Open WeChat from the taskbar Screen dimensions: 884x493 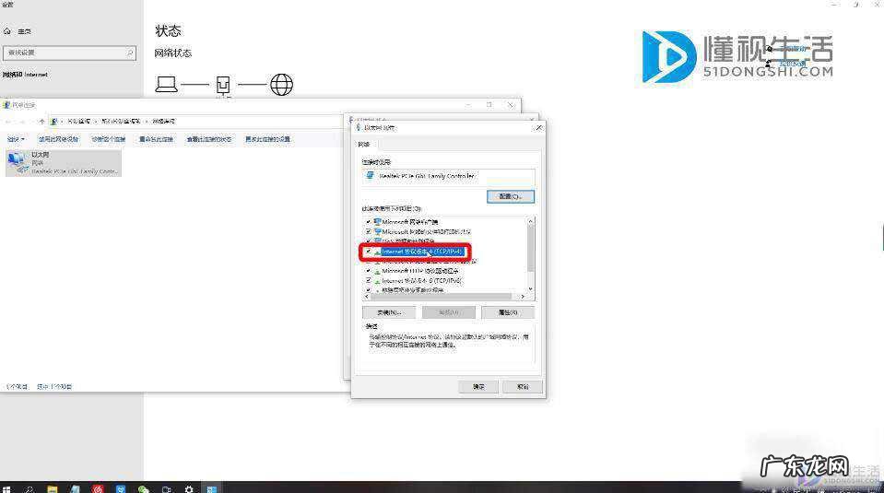coord(143,489)
